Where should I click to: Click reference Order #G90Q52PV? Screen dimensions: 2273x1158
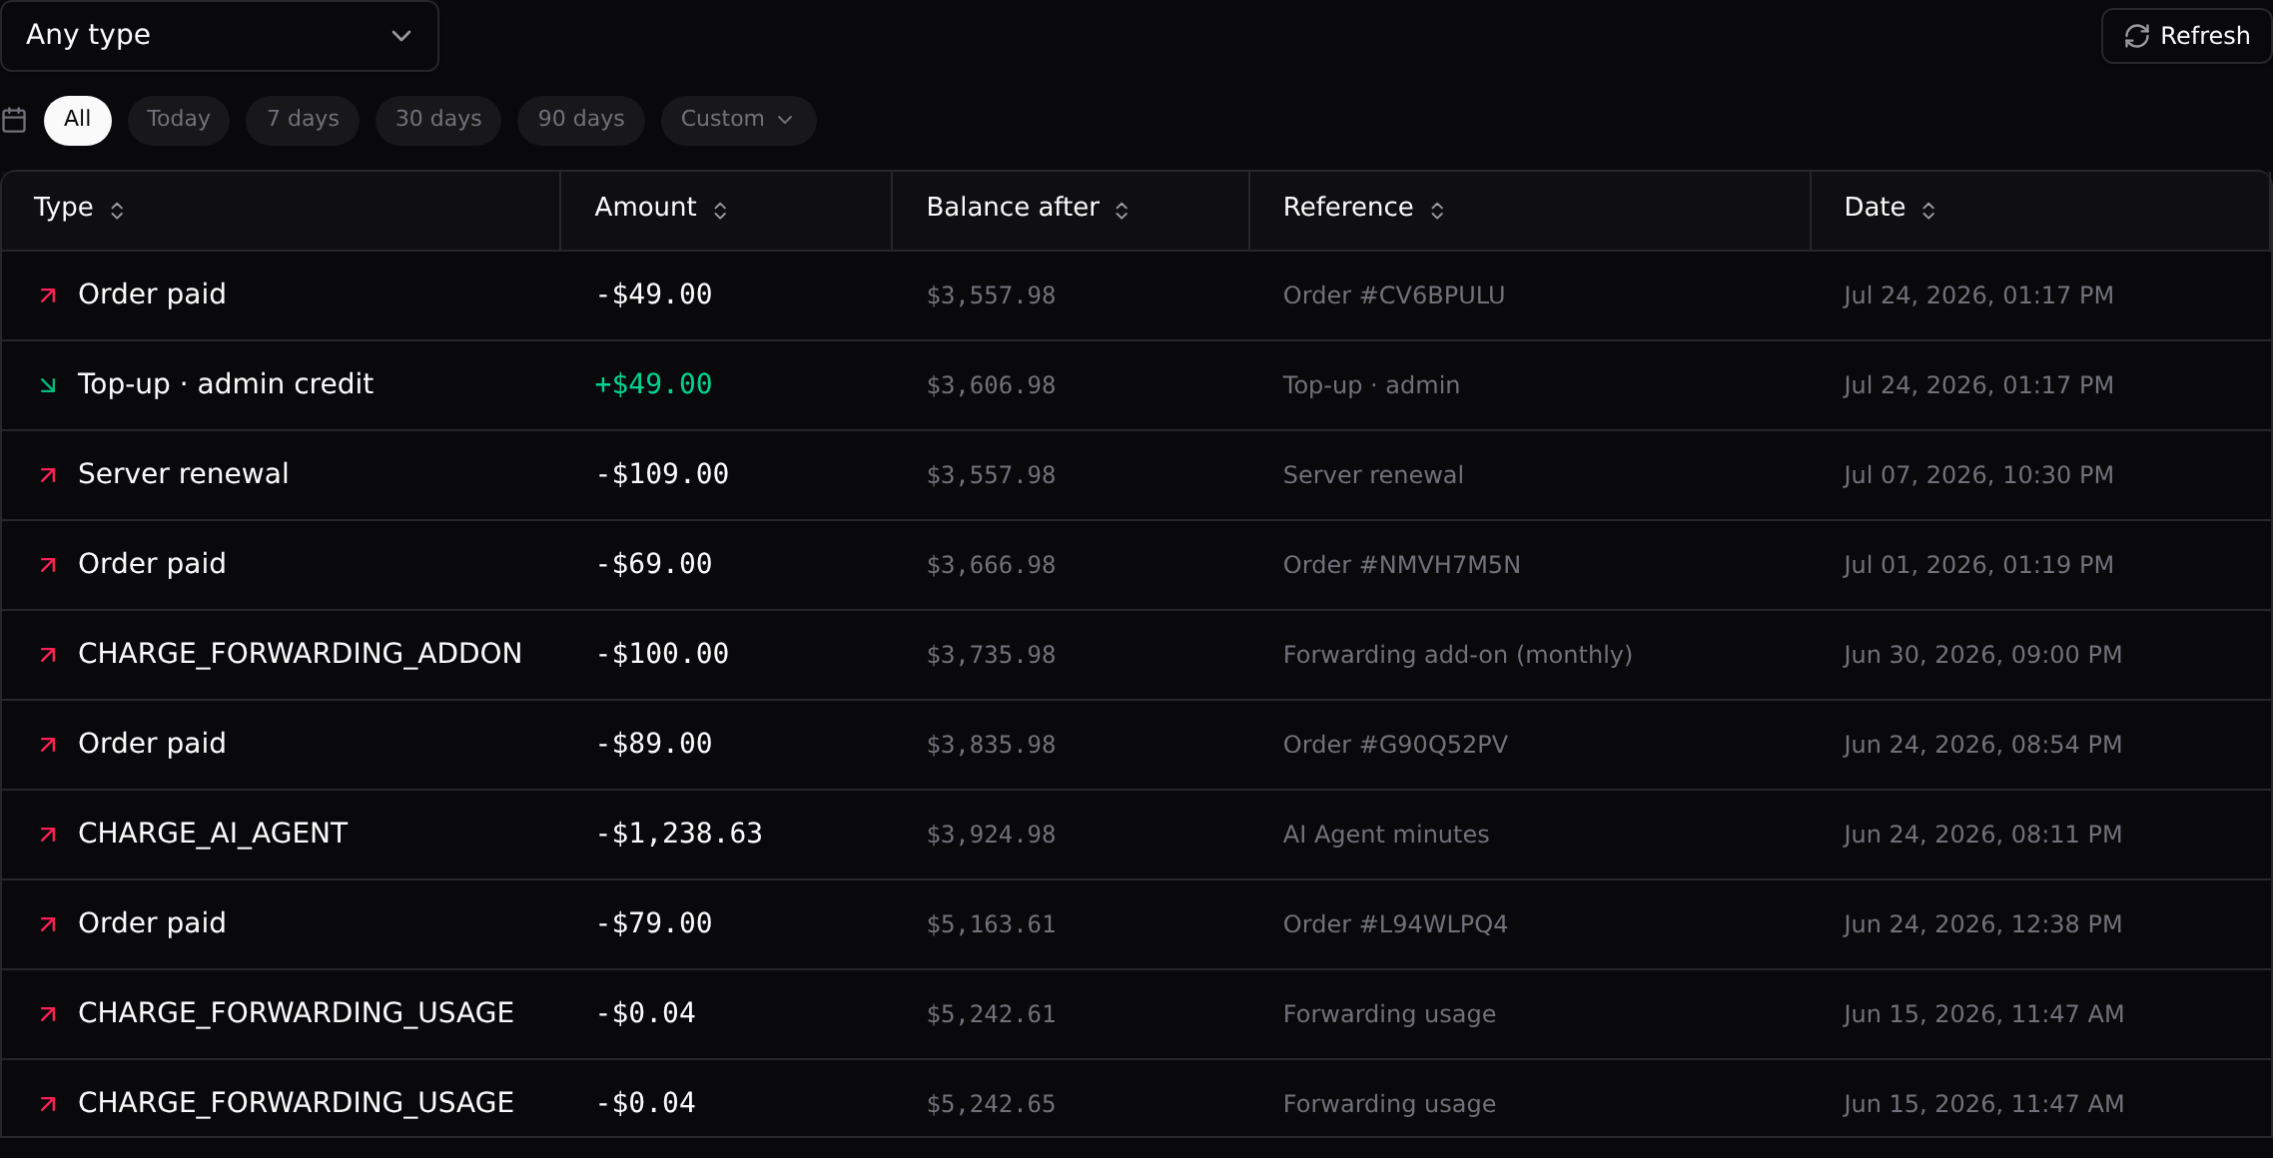click(1395, 745)
